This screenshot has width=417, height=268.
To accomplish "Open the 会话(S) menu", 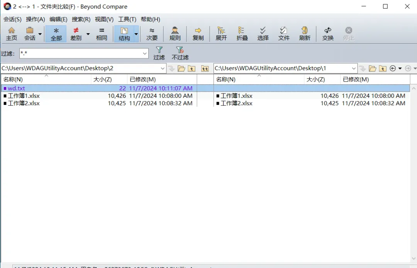I will 12,19.
